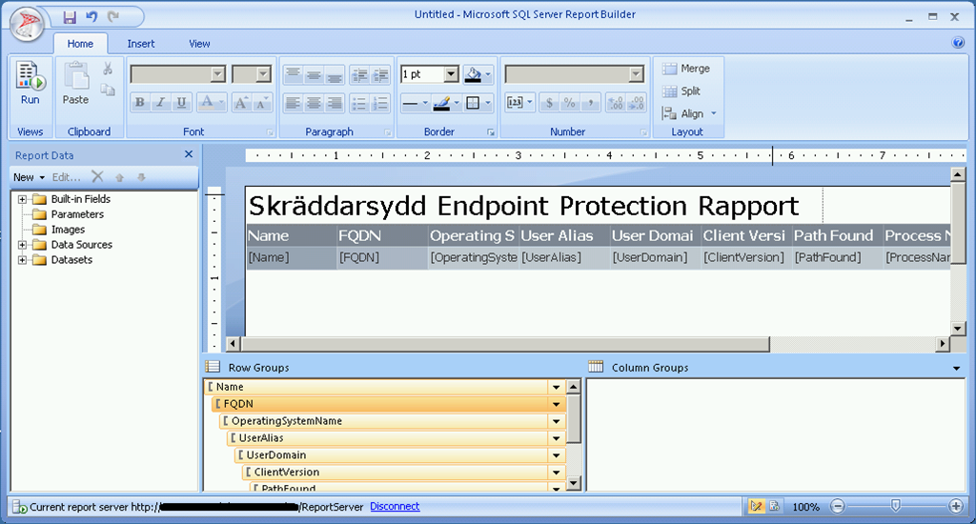The width and height of the screenshot is (976, 524).
Task: Switch to the Insert ribbon tab
Action: point(141,44)
